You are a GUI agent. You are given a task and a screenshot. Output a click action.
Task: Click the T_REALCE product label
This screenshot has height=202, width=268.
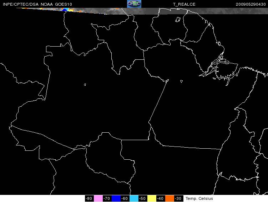tap(184, 4)
